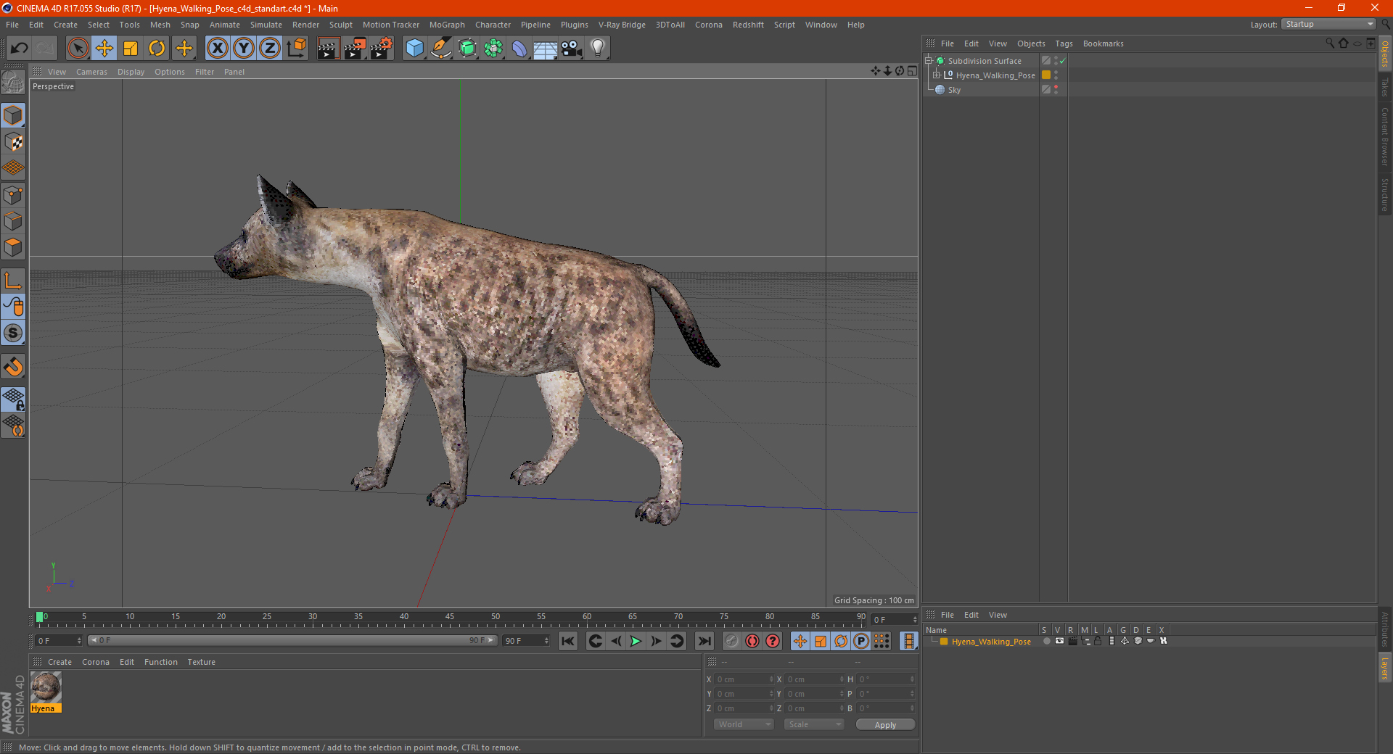Toggle layer View eye for Hyena_Walking_Pose

[1059, 641]
